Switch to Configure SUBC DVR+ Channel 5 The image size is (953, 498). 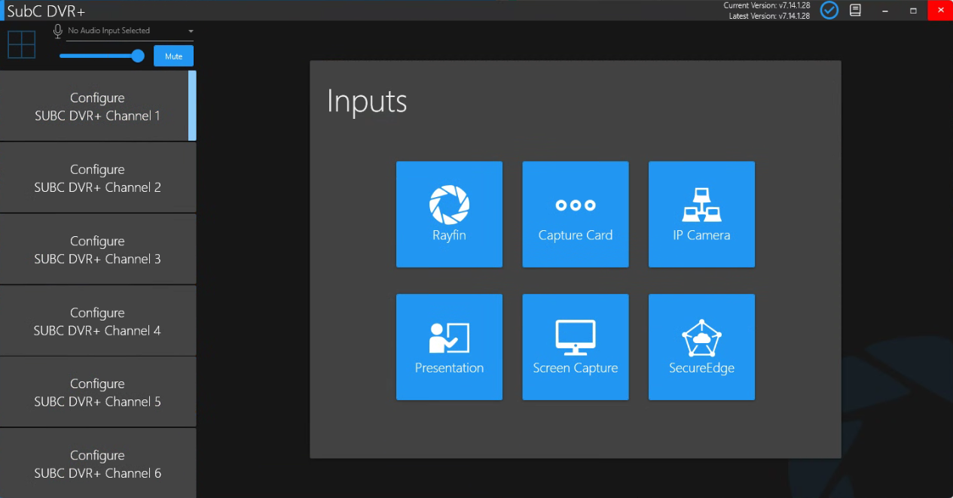(98, 393)
